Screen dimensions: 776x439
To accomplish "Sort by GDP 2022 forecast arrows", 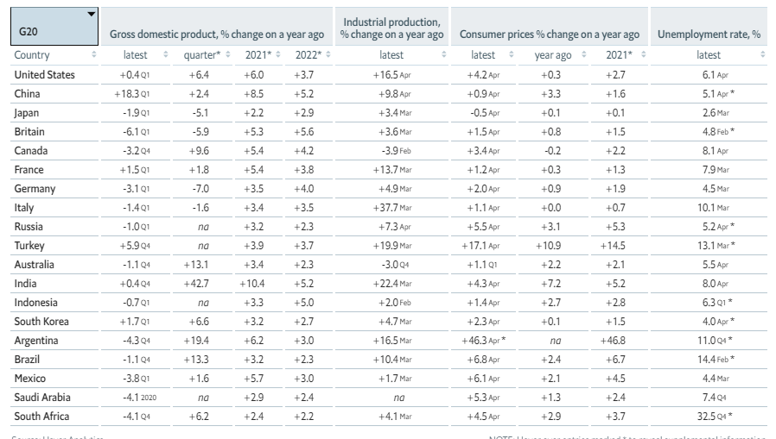I will pyautogui.click(x=328, y=55).
